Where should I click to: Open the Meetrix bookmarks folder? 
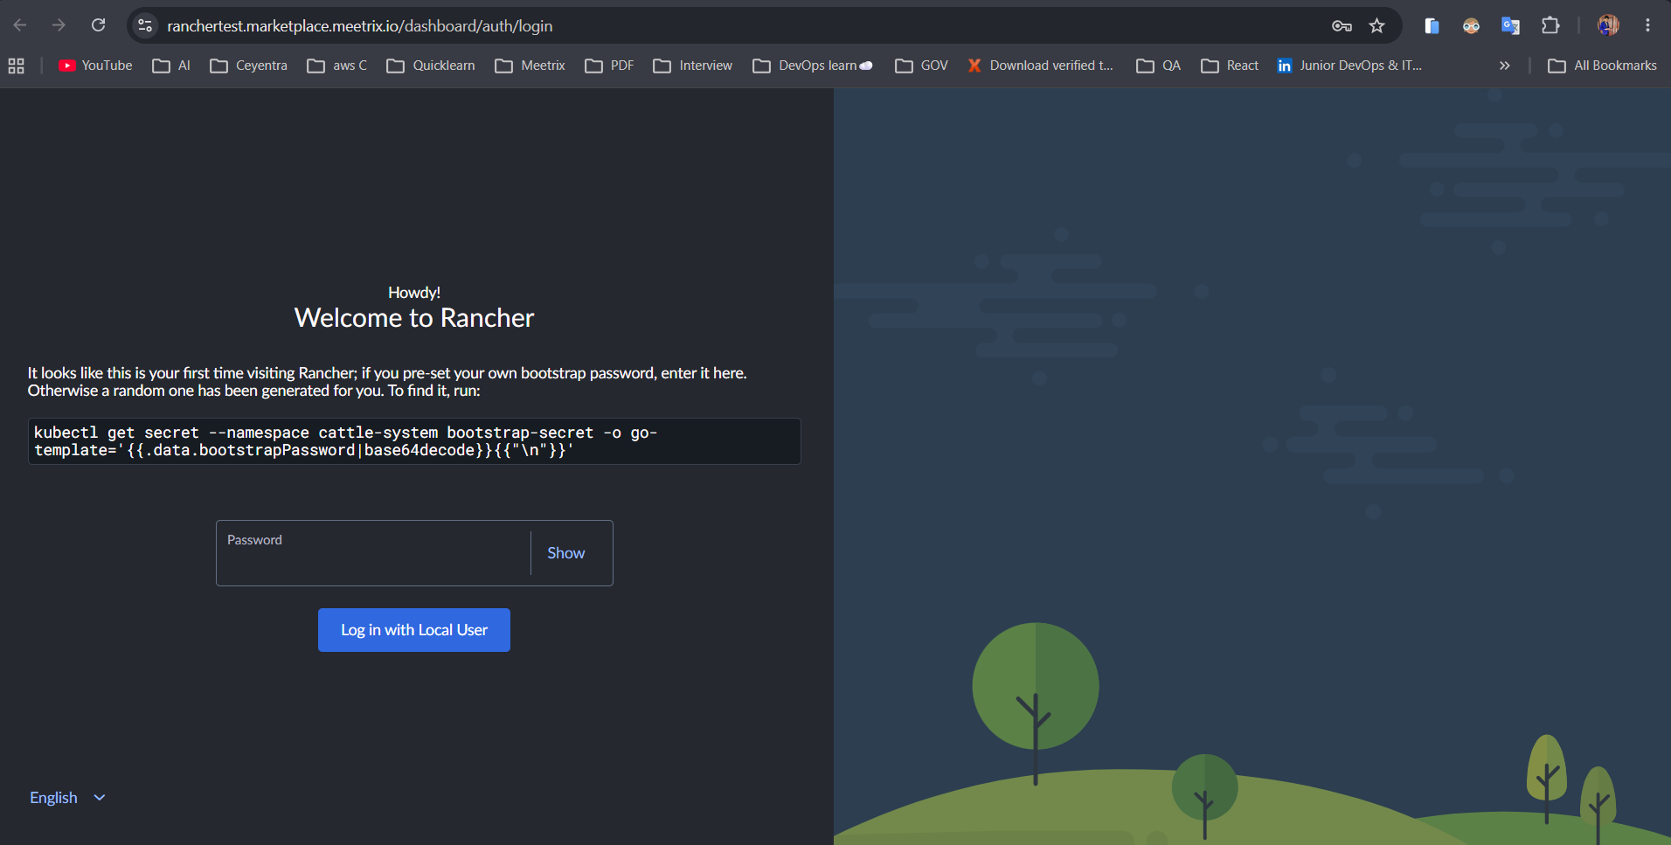pyautogui.click(x=530, y=66)
